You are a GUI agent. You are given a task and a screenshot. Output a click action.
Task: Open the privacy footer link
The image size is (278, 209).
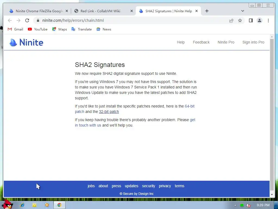165,186
